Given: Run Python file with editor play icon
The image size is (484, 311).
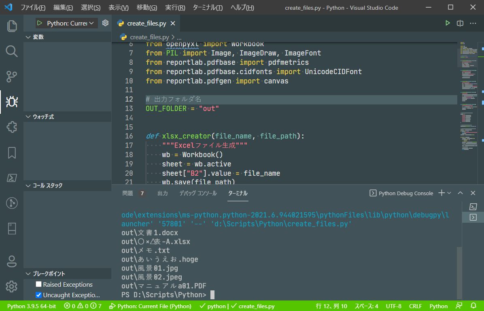Looking at the screenshot, I should (447, 23).
